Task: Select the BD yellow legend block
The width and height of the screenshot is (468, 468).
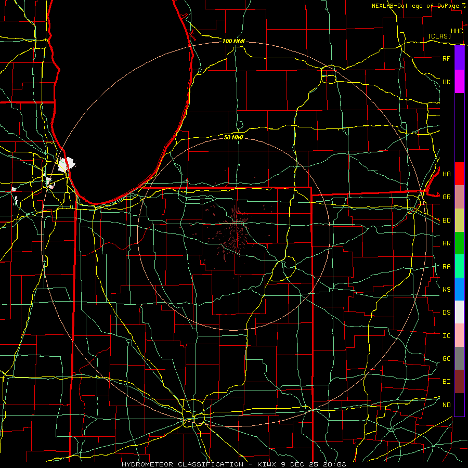Action: coord(459,220)
